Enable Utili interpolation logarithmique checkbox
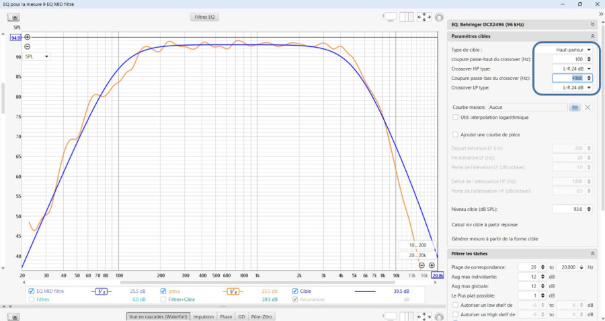605x321 pixels. pos(455,118)
